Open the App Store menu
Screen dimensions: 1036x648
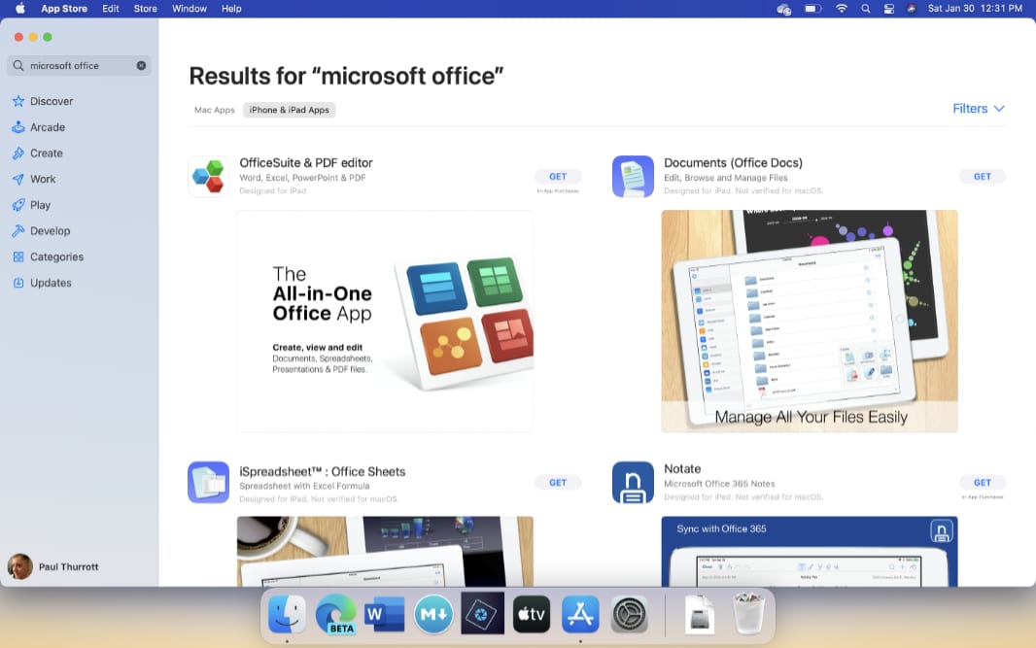click(x=64, y=9)
